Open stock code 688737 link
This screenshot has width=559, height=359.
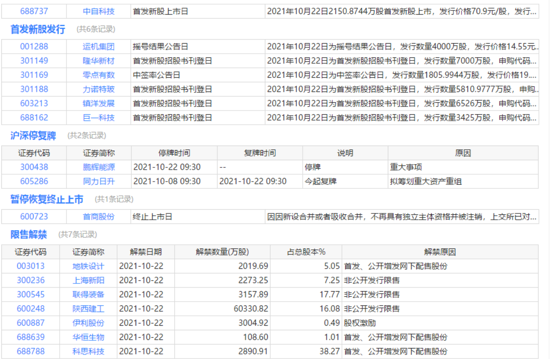pyautogui.click(x=34, y=11)
